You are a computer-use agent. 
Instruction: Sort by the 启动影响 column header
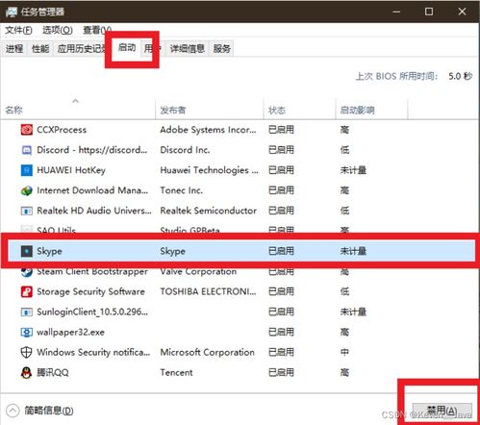click(x=357, y=110)
